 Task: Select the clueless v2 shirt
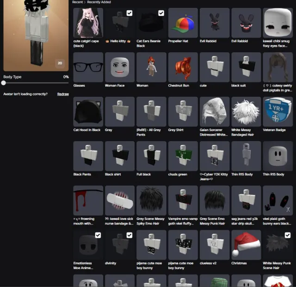click(x=215, y=245)
